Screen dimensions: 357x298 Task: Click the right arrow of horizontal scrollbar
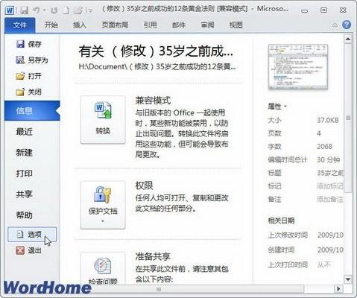click(338, 289)
